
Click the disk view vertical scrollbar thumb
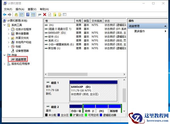(124, 95)
